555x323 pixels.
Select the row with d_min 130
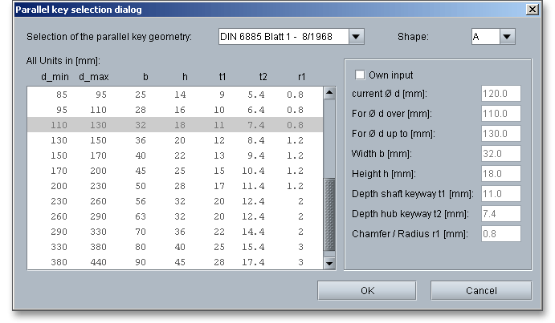tap(175, 140)
